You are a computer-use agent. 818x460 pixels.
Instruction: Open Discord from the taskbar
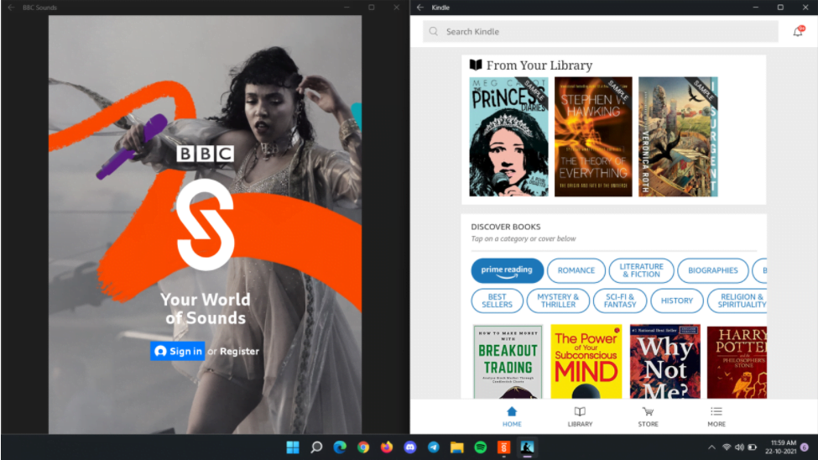pyautogui.click(x=410, y=447)
